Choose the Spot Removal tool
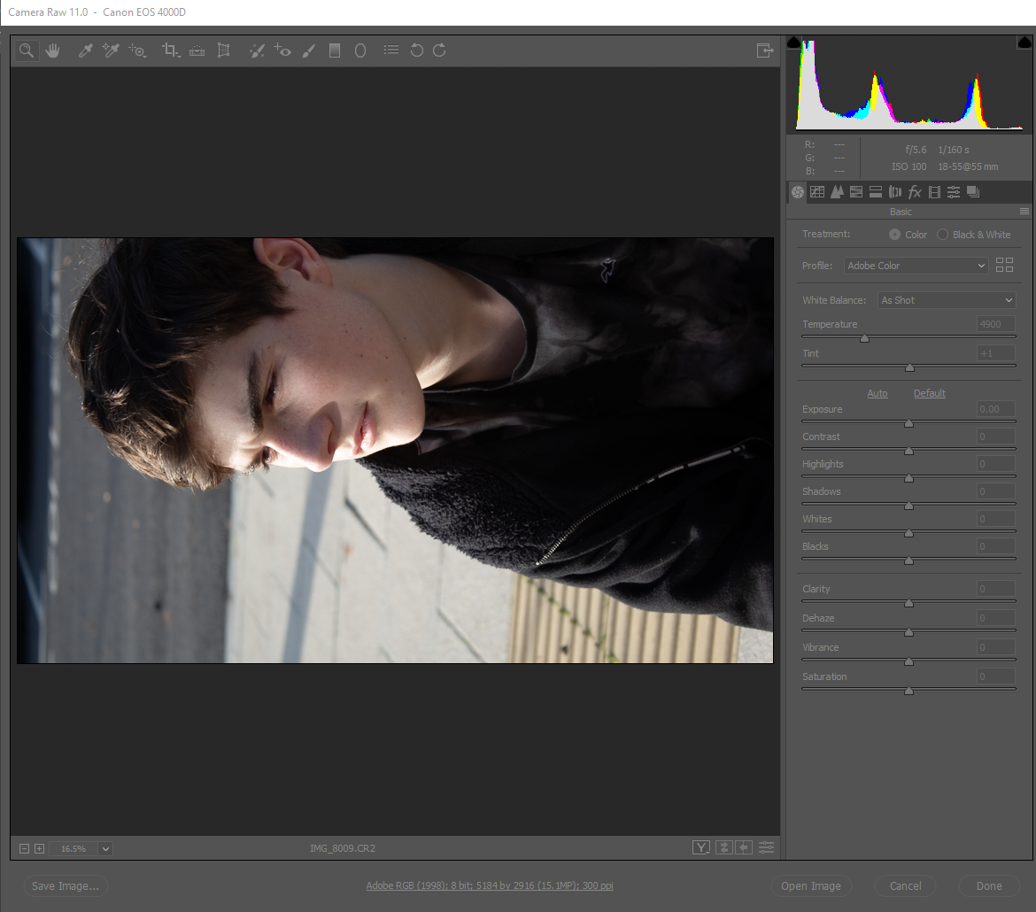Viewport: 1036px width, 912px height. coord(257,50)
